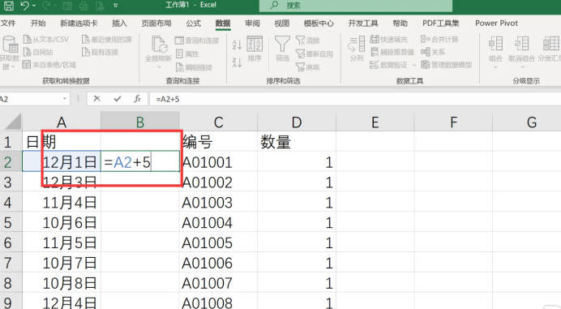The width and height of the screenshot is (561, 309).
Task: Open the 文件 tab
Action: click(8, 24)
